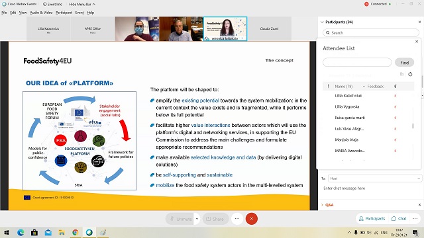Click the refresh attendee list icon
Image resolution: width=424 pixels, height=238 pixels.
click(410, 74)
